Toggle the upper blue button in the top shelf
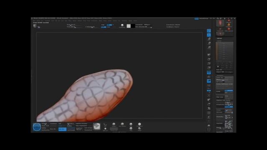The width and height of the screenshot is (267, 150). coord(109,25)
